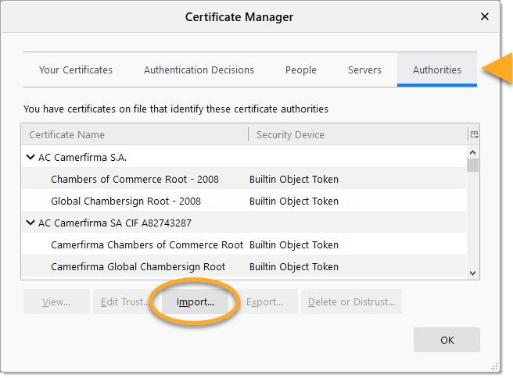Sort by Certificate Name column header
The width and height of the screenshot is (513, 378).
click(x=133, y=134)
